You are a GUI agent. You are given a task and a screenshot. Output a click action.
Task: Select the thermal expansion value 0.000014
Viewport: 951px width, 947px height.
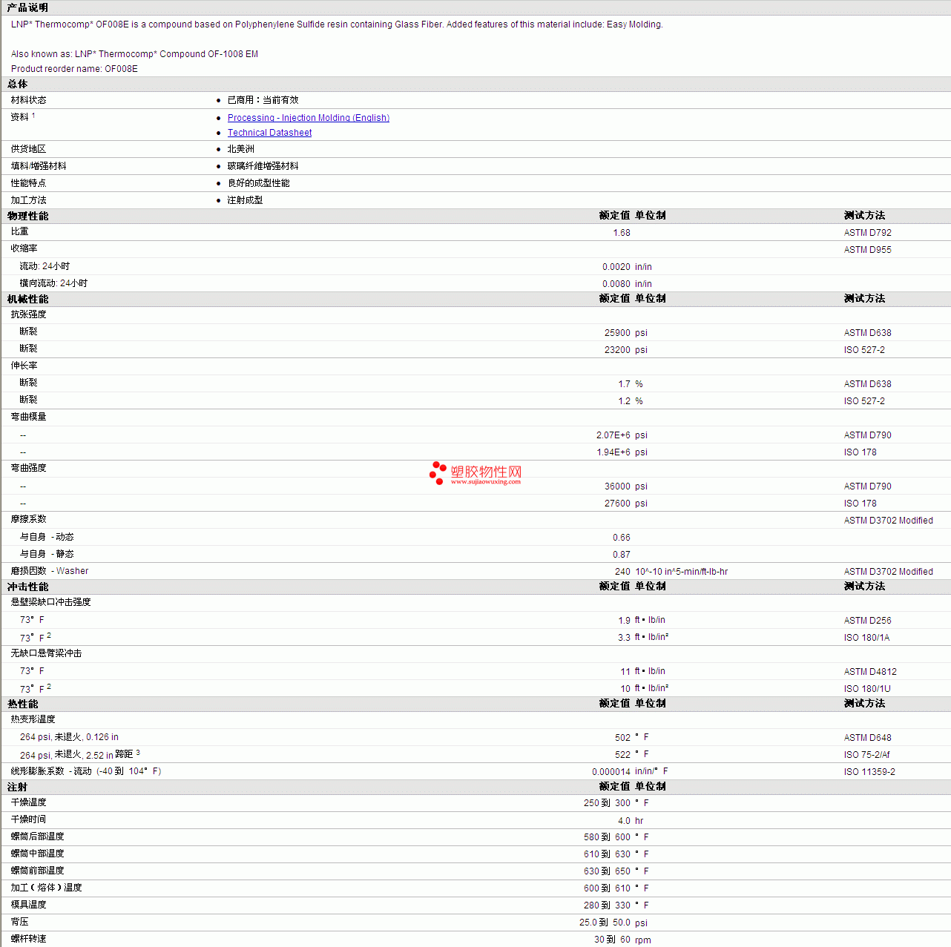(611, 772)
